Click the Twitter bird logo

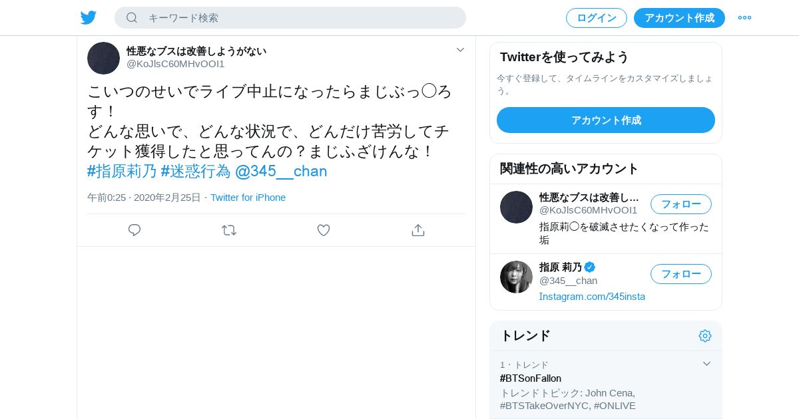click(x=89, y=18)
